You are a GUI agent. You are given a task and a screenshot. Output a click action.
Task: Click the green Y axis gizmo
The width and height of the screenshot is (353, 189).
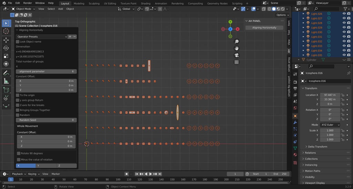(x=230, y=22)
